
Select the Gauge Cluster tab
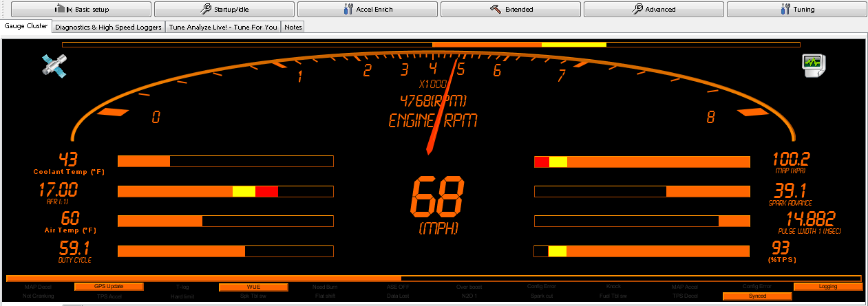[x=26, y=26]
